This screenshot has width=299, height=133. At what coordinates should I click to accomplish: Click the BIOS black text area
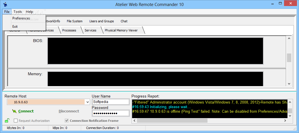coord(155,51)
